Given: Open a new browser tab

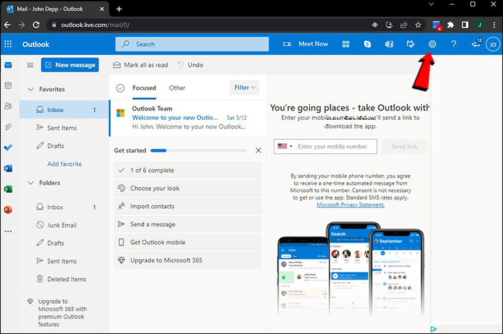Looking at the screenshot, I should tap(119, 9).
